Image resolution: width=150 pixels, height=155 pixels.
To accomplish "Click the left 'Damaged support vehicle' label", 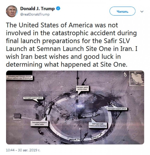I will point(33,98).
